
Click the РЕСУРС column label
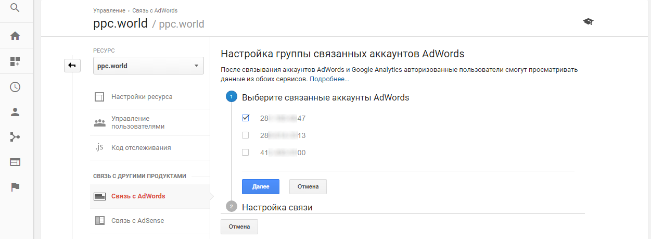[104, 51]
